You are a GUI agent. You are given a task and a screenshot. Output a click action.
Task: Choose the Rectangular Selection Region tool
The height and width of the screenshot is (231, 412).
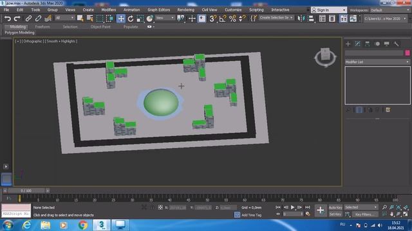point(100,19)
